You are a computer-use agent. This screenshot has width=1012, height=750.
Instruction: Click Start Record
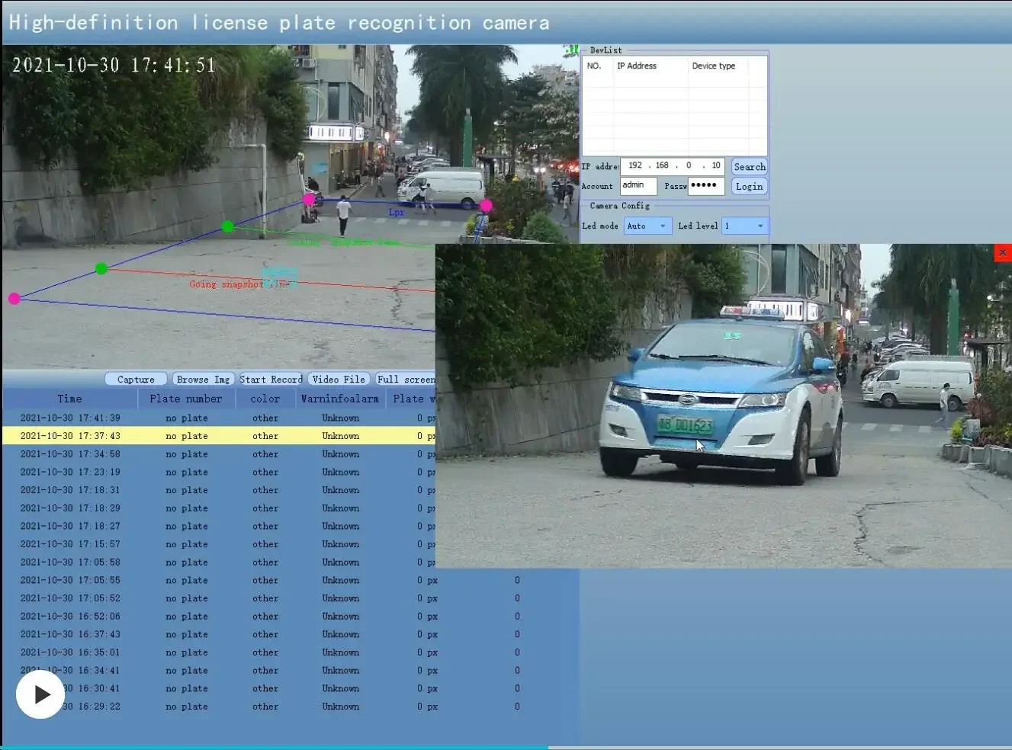click(x=271, y=380)
